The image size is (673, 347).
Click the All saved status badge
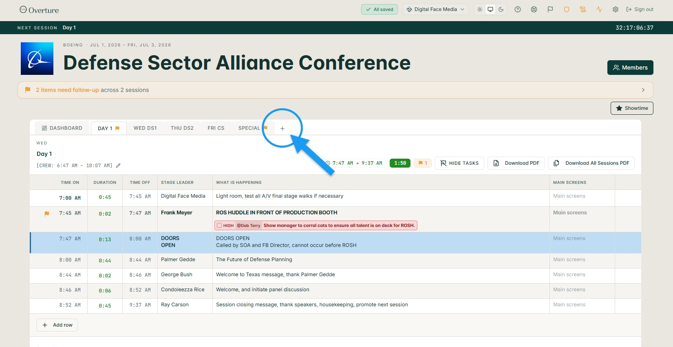pyautogui.click(x=380, y=9)
